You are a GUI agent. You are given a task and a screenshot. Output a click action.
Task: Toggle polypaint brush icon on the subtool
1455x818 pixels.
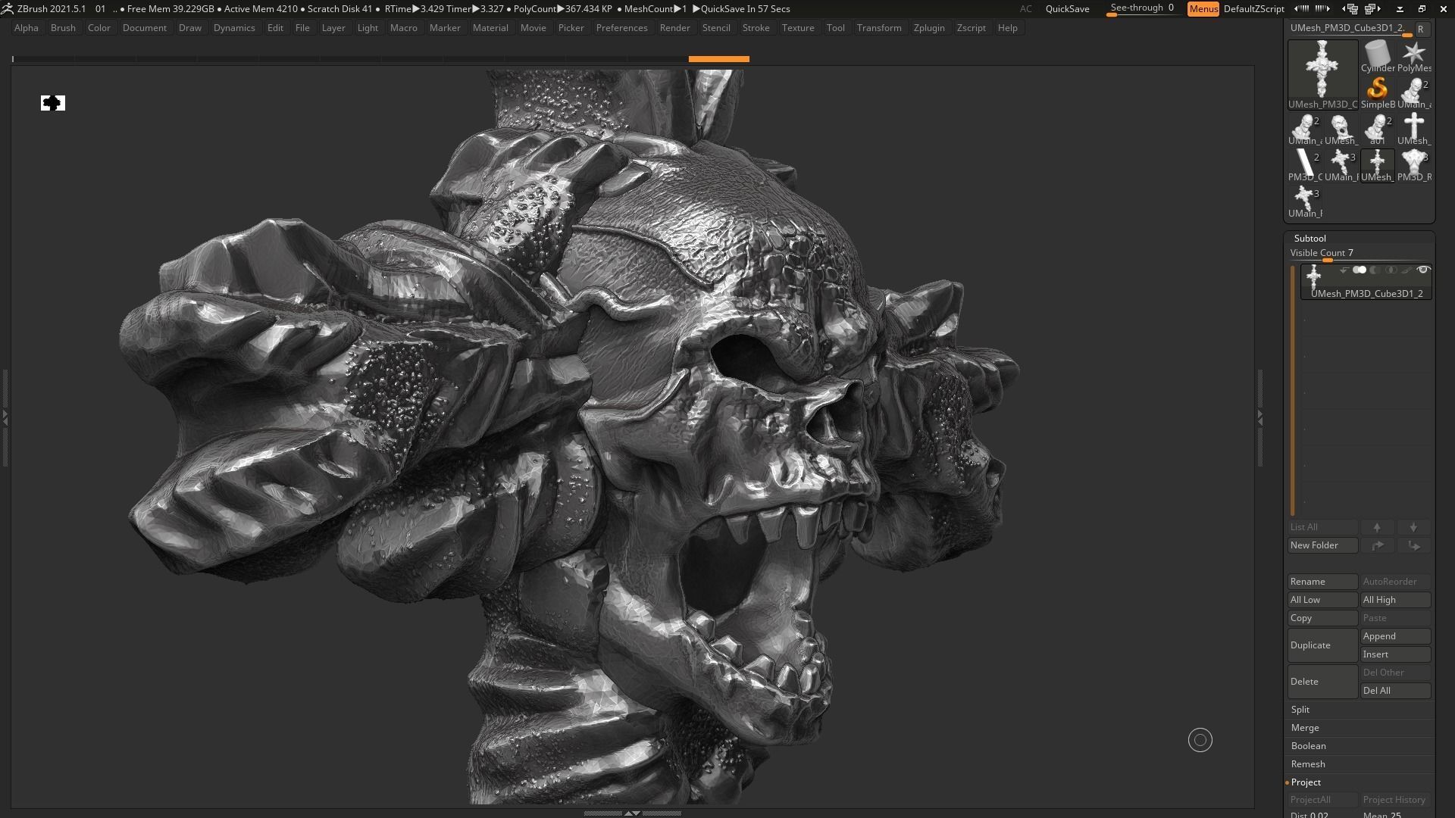pos(1406,270)
